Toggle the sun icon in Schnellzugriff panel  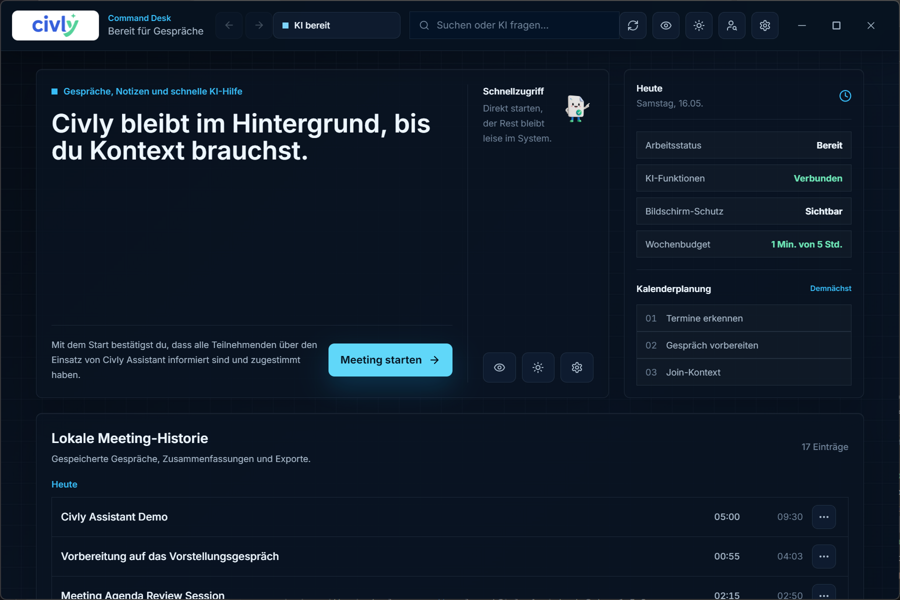click(x=538, y=367)
